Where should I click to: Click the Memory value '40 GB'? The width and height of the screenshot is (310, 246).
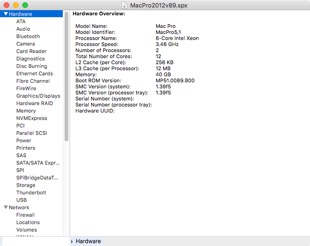tap(163, 74)
